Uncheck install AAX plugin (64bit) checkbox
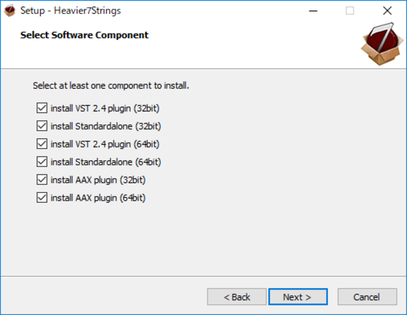Screen dimensions: 407x315 click(x=42, y=198)
